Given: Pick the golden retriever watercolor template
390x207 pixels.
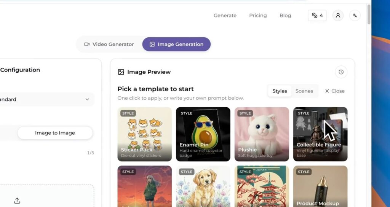Looking at the screenshot, I should tap(203, 186).
